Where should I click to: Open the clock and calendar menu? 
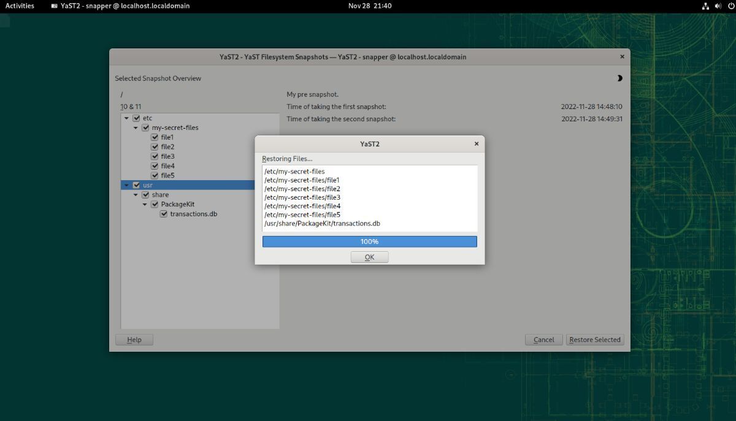(x=369, y=6)
